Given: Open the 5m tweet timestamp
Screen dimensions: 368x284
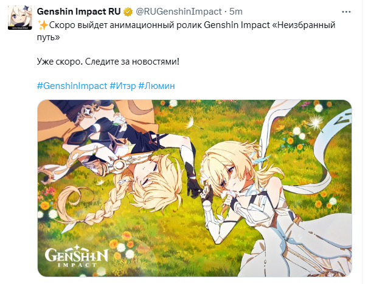Looking at the screenshot, I should tap(235, 12).
